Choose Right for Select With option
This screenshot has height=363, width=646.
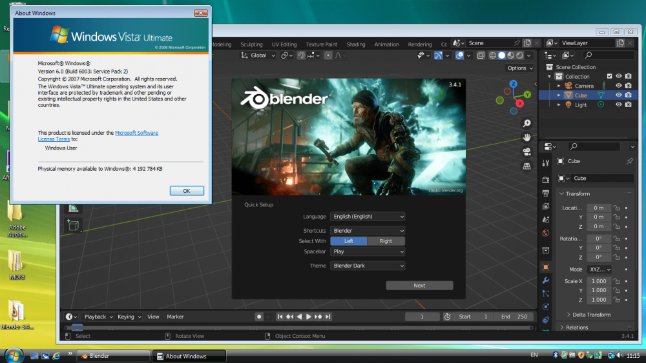pyautogui.click(x=386, y=241)
